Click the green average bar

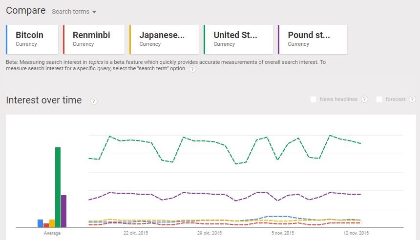(x=58, y=187)
